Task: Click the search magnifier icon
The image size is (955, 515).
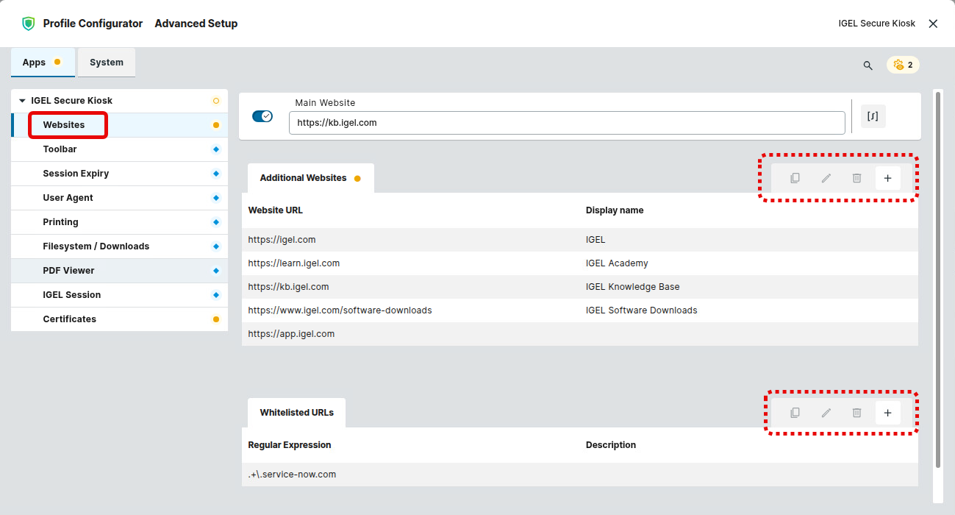Action: [x=868, y=65]
